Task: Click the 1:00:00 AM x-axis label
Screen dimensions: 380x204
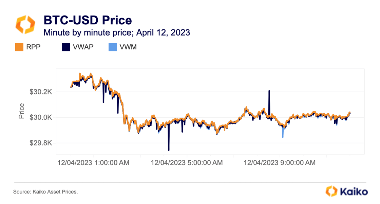Action: point(93,163)
